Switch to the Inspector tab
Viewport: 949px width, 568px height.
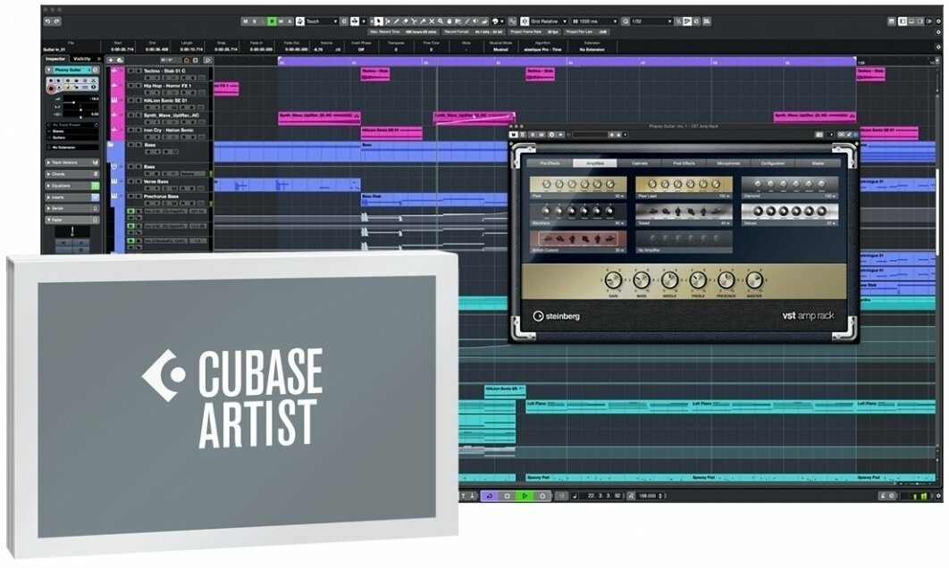(x=55, y=59)
